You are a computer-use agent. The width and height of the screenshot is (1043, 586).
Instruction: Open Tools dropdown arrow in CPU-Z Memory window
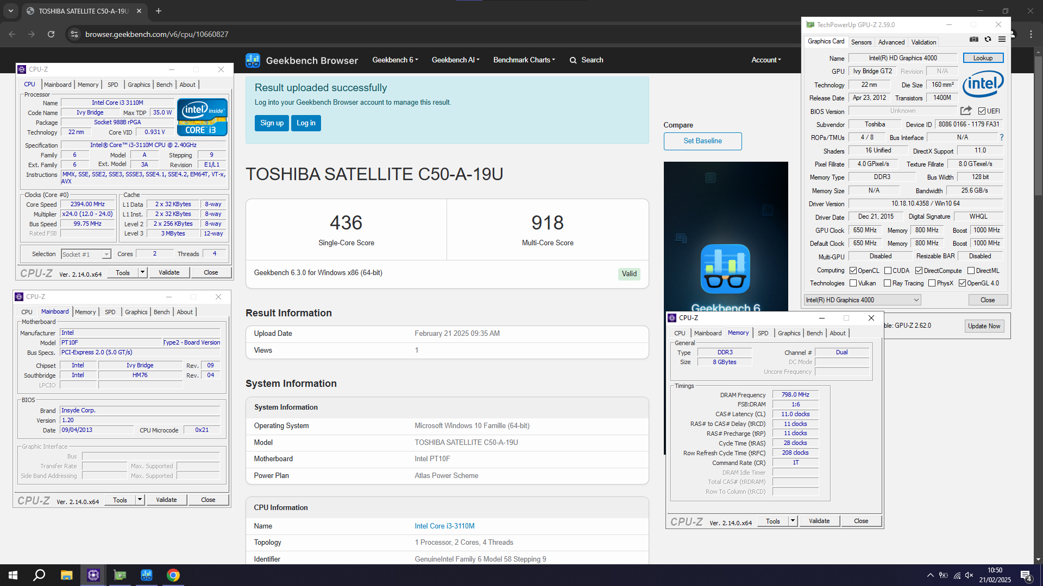click(x=793, y=521)
